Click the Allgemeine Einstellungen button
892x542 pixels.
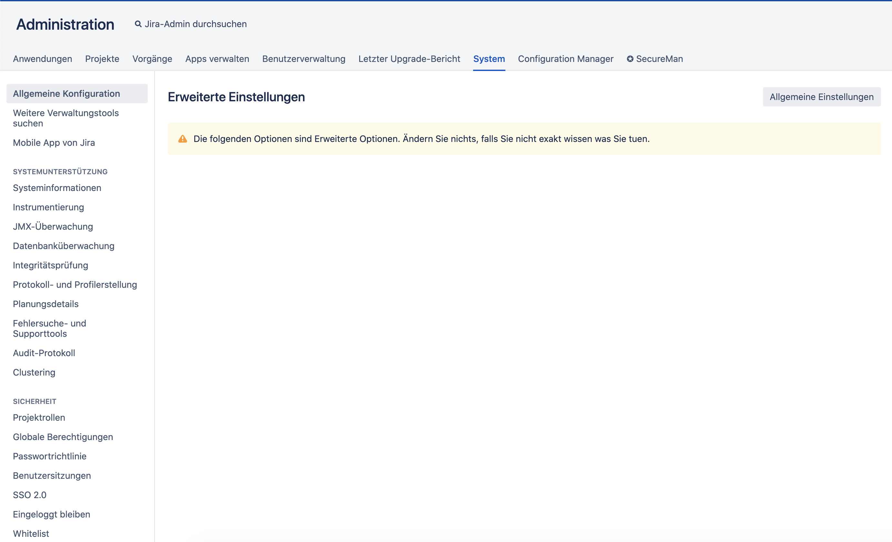pyautogui.click(x=821, y=97)
